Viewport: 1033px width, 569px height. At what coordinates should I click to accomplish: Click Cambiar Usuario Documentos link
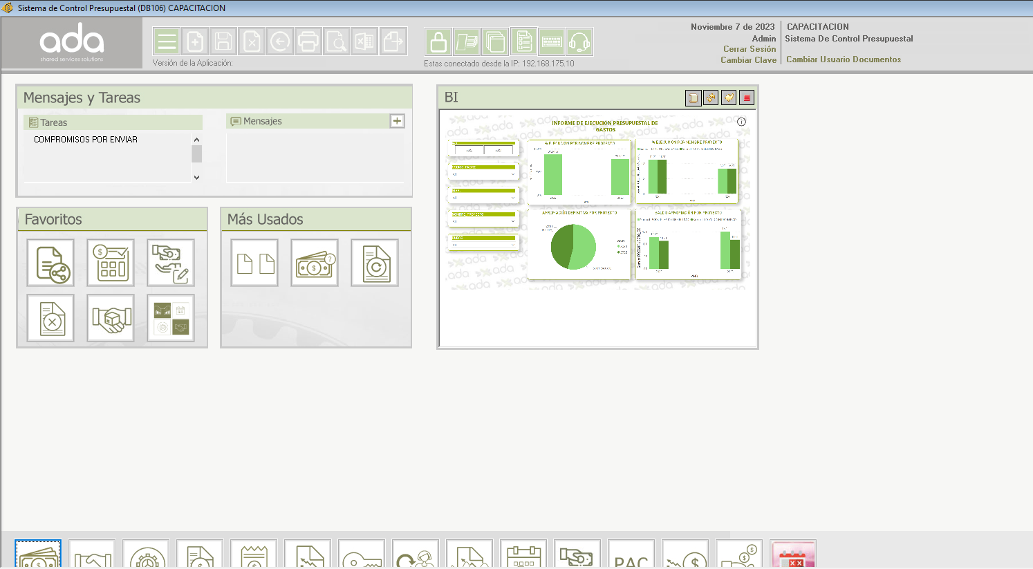[x=844, y=59]
